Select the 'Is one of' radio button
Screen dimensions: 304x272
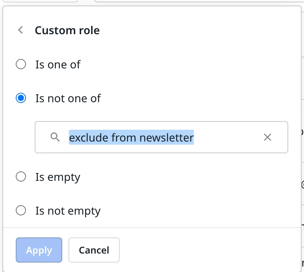pyautogui.click(x=21, y=64)
